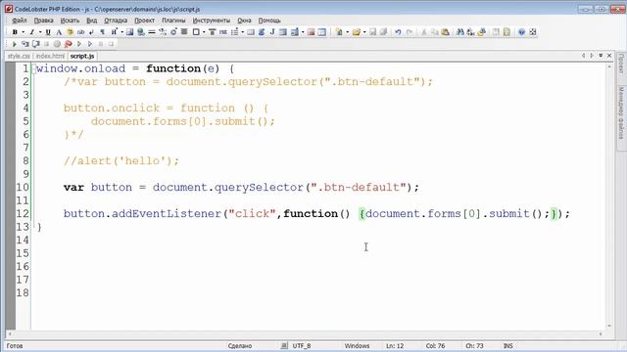The image size is (627, 352).
Task: Insert a line break using the return-arrow icon
Action: 91,32
